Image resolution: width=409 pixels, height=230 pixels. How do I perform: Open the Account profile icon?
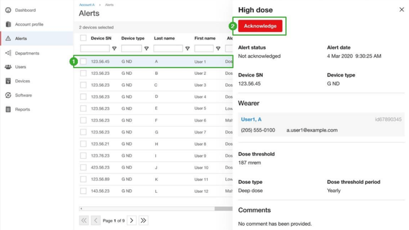(x=8, y=24)
